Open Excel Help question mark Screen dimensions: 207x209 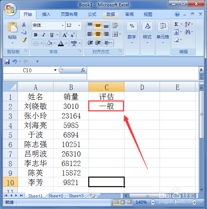(x=177, y=14)
